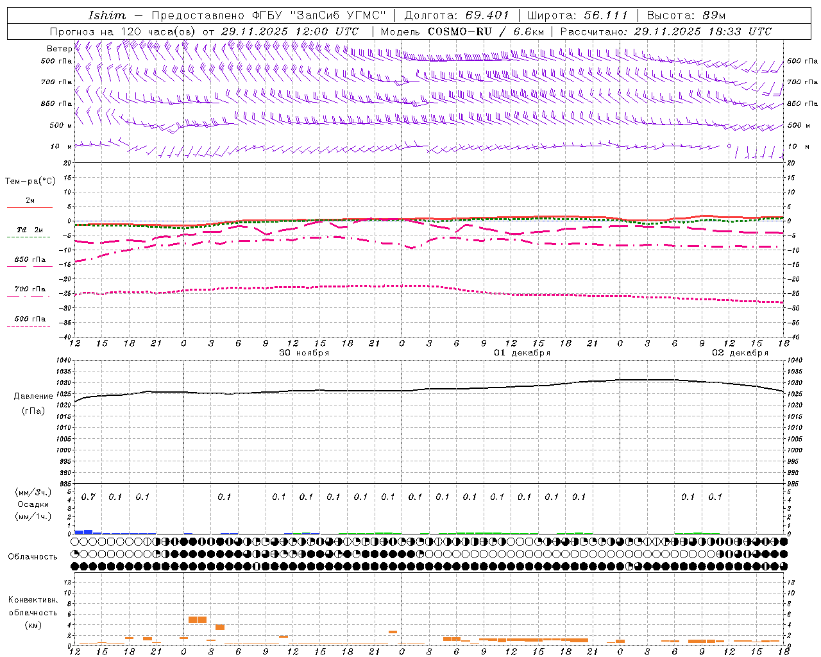Viewport: 821px width, 657px height.
Task: Click the "Давление" pressure panel label
Action: point(33,397)
